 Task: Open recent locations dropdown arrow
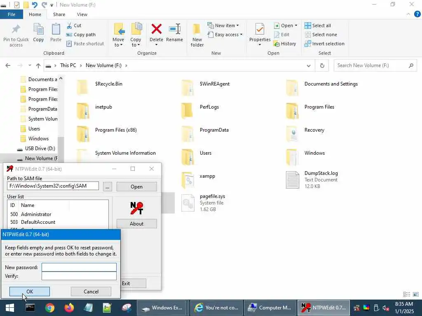[30, 65]
